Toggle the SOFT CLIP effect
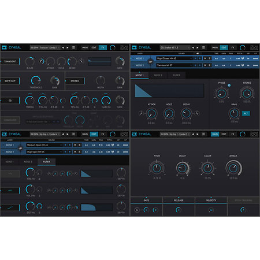The height and width of the screenshot is (260, 260). (x=10, y=81)
